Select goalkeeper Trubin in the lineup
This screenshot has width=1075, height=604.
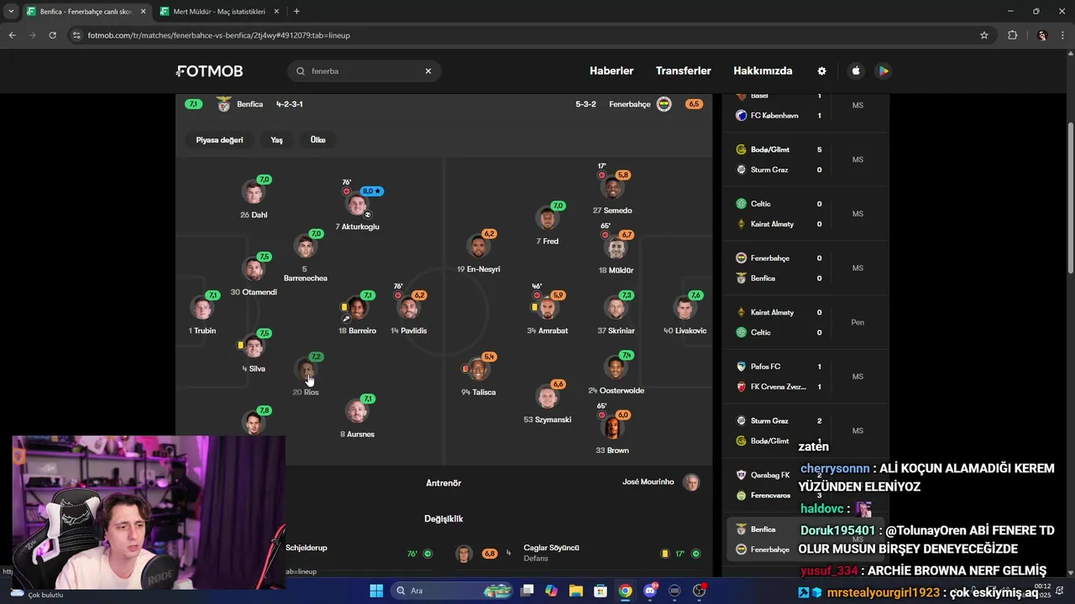pos(202,310)
